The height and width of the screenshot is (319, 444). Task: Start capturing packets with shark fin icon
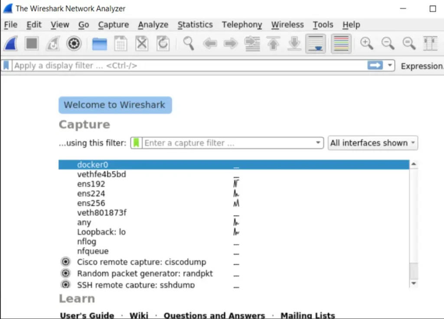coord(11,44)
